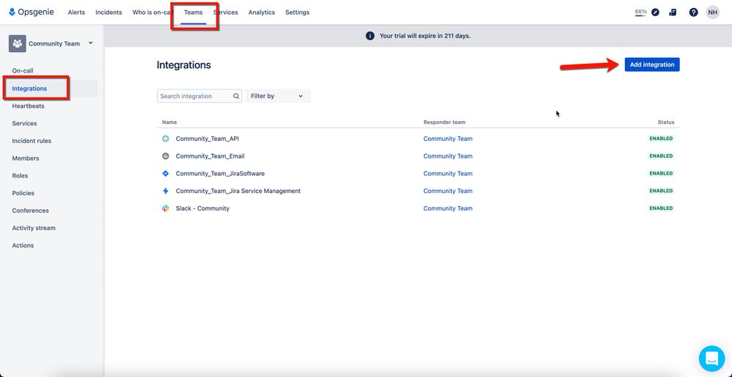This screenshot has height=377, width=732.
Task: Open the Alerts menu item
Action: coord(76,12)
